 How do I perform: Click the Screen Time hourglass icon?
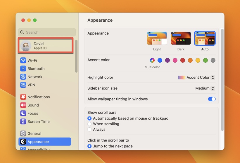tap(23, 121)
